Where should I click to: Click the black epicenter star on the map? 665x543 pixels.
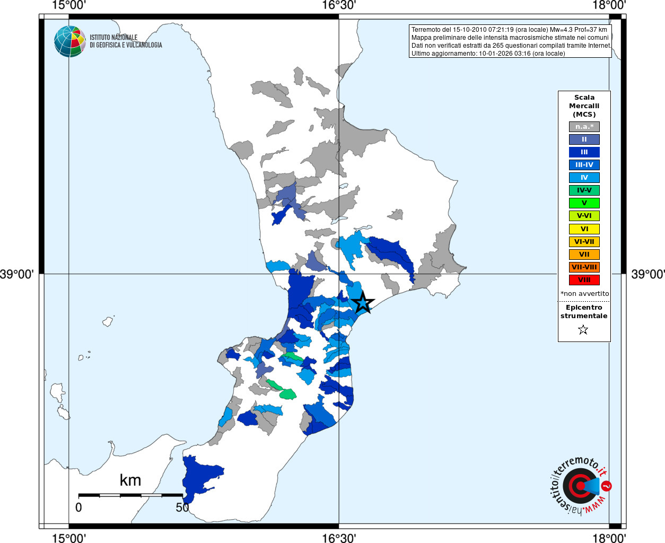point(363,302)
